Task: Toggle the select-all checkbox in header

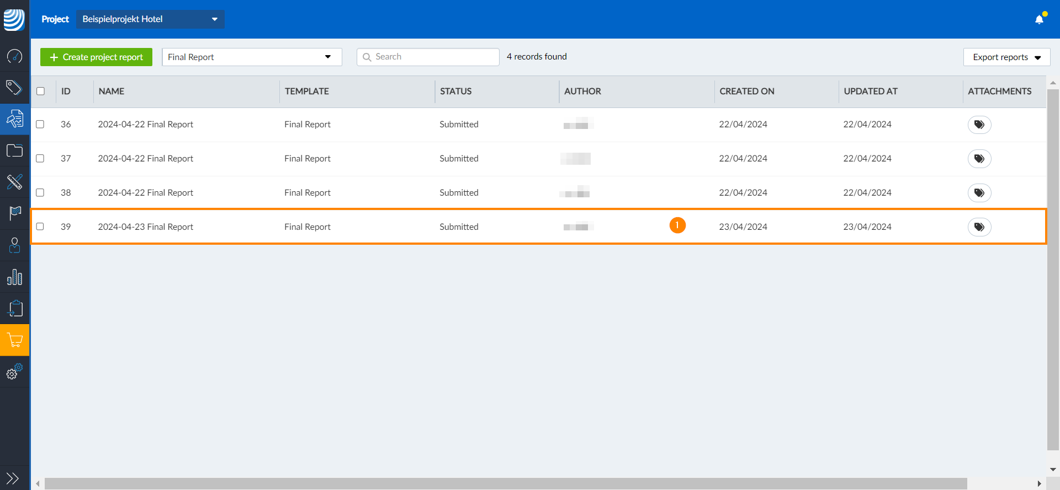Action: (40, 91)
